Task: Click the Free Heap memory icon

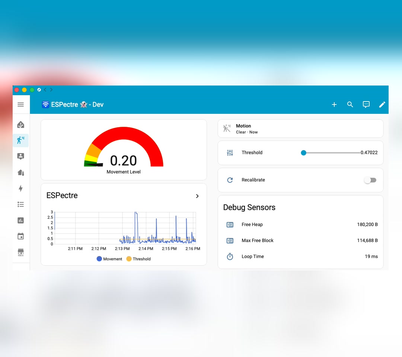Action: (230, 225)
